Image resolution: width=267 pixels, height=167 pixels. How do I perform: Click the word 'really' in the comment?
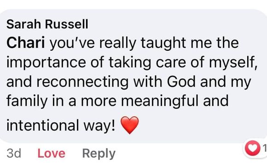point(118,43)
